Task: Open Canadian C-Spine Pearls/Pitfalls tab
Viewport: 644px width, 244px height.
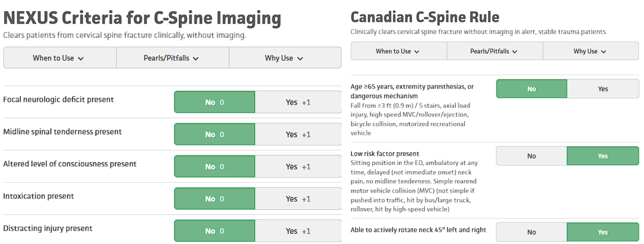Action: click(x=494, y=51)
